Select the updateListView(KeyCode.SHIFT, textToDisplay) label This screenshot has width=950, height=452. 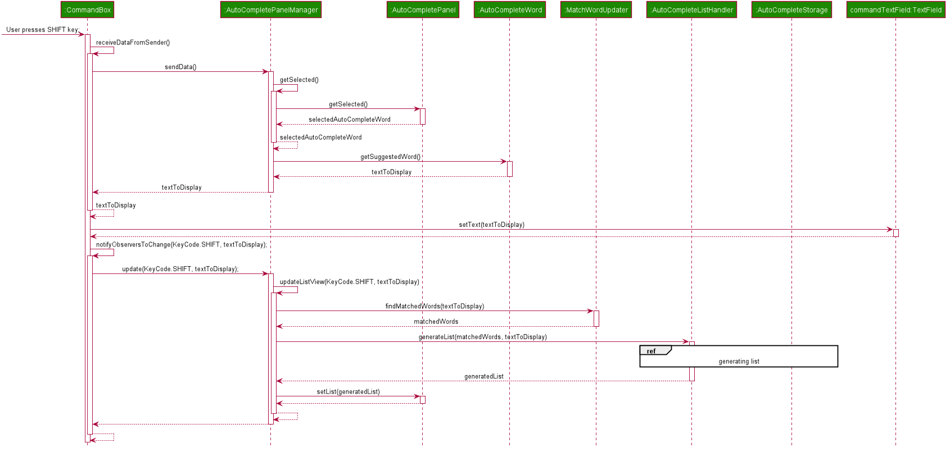(x=349, y=282)
